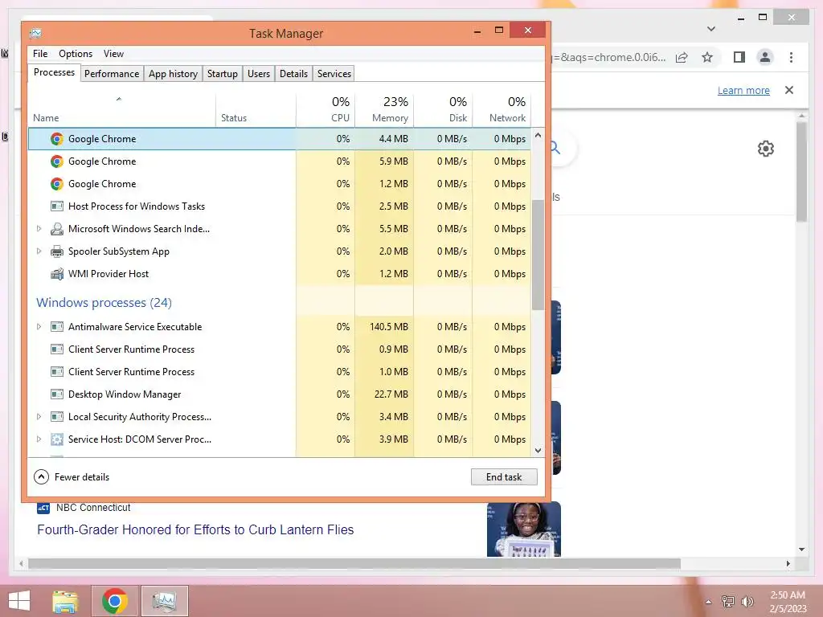823x617 pixels.
Task: Click the Host Process for Windows Tasks icon
Action: point(57,206)
